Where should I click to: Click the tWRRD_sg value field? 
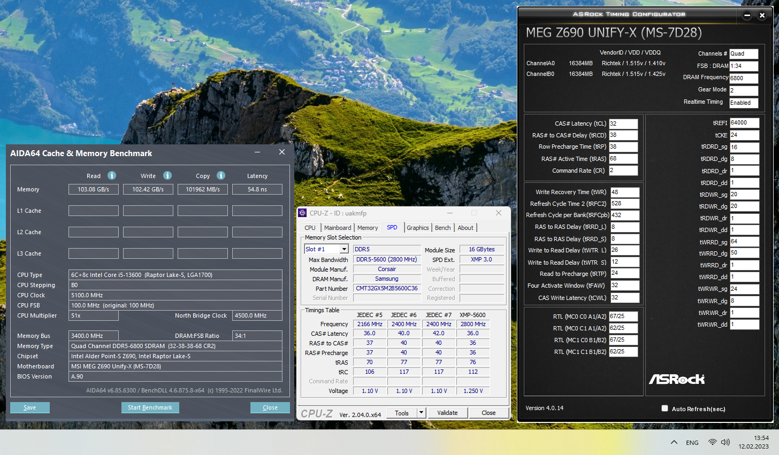tap(744, 241)
